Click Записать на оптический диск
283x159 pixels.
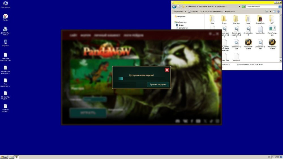click(x=211, y=12)
